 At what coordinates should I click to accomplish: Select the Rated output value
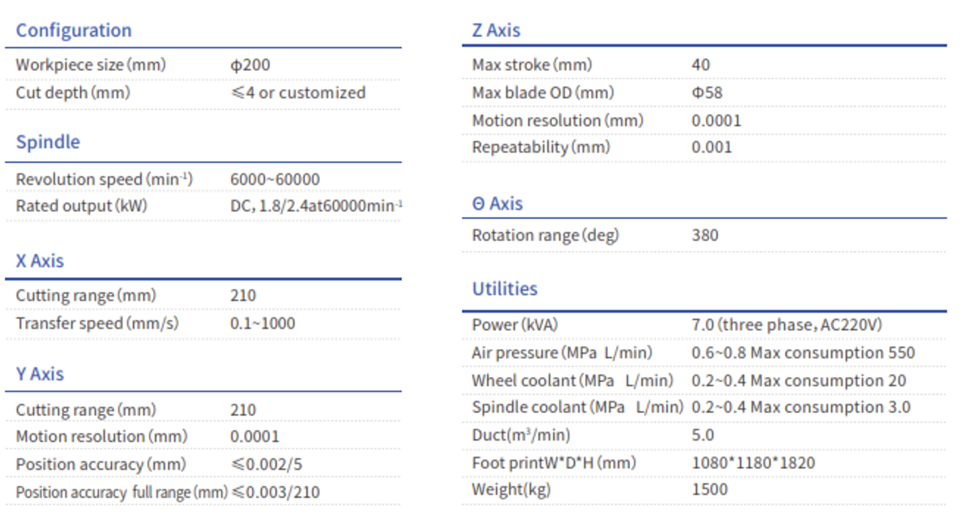click(316, 206)
